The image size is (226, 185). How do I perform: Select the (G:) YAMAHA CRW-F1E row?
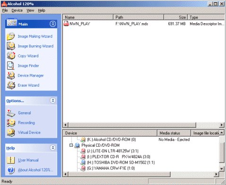[x=111, y=168]
